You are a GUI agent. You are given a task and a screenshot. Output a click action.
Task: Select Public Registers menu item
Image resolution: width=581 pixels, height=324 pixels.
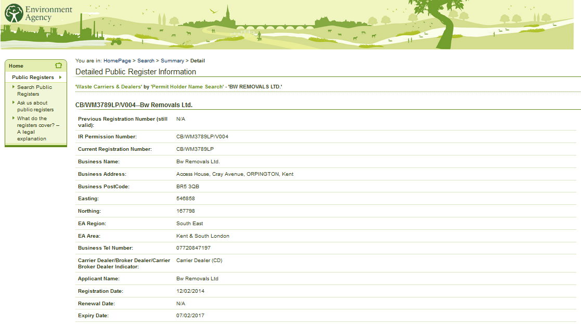click(33, 77)
